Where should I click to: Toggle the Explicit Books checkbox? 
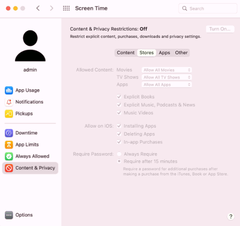click(x=119, y=97)
